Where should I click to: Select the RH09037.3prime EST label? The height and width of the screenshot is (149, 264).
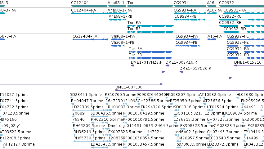(124, 107)
